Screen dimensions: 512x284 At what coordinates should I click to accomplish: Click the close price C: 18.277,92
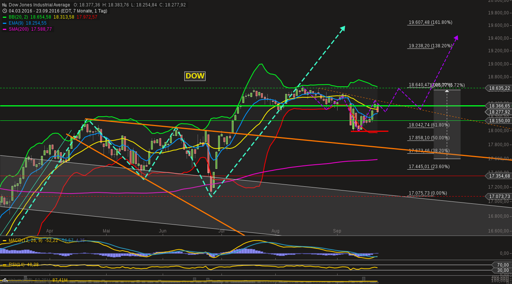coord(172,5)
